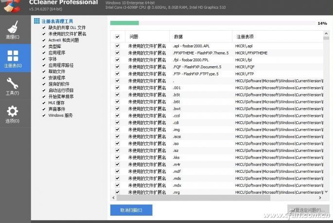
Task: Sort by the 问题 column header
Action: (147, 37)
